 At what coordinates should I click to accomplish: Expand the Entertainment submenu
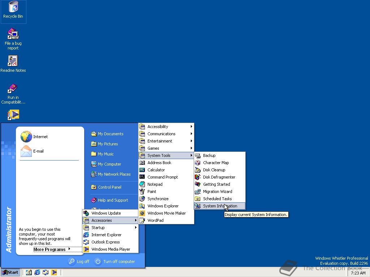point(166,141)
